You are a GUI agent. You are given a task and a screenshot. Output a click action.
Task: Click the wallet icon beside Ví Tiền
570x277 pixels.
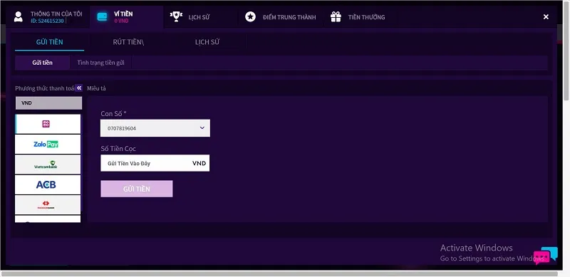[103, 16]
